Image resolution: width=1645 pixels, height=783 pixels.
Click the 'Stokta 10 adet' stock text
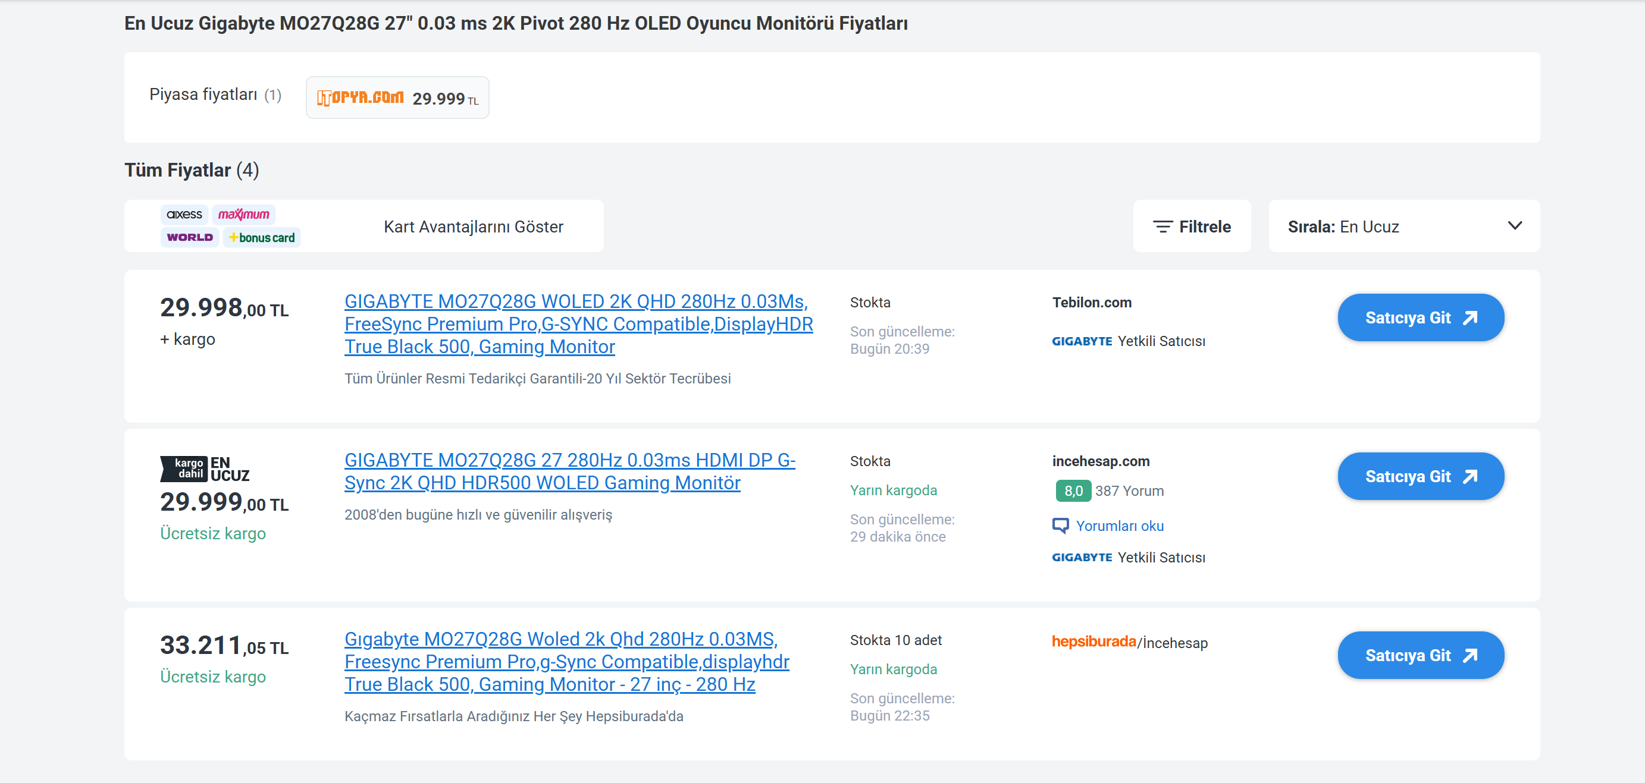[x=895, y=640]
